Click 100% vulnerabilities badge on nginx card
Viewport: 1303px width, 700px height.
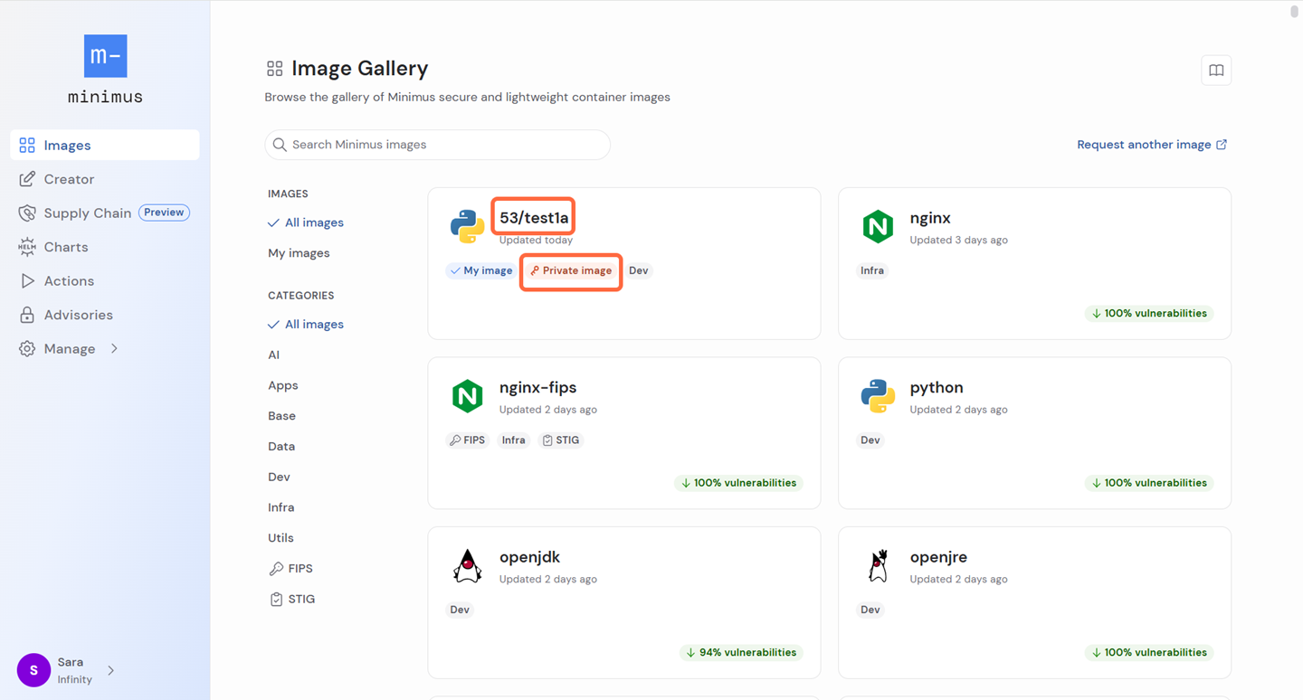(x=1149, y=314)
